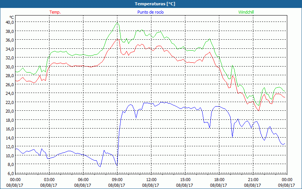The image size is (302, 189).
Task: Click the 6,0 y-axis value
Action: pyautogui.click(x=11, y=174)
